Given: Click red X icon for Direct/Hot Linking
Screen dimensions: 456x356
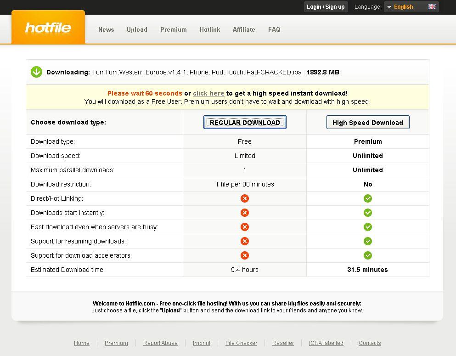Looking at the screenshot, I should point(245,198).
